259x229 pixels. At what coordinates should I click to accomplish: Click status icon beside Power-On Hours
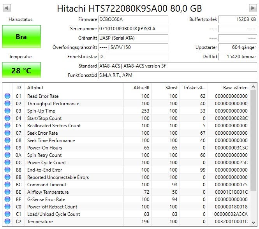(7, 148)
